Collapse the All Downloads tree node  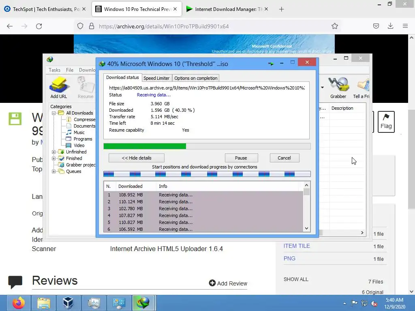pos(54,113)
